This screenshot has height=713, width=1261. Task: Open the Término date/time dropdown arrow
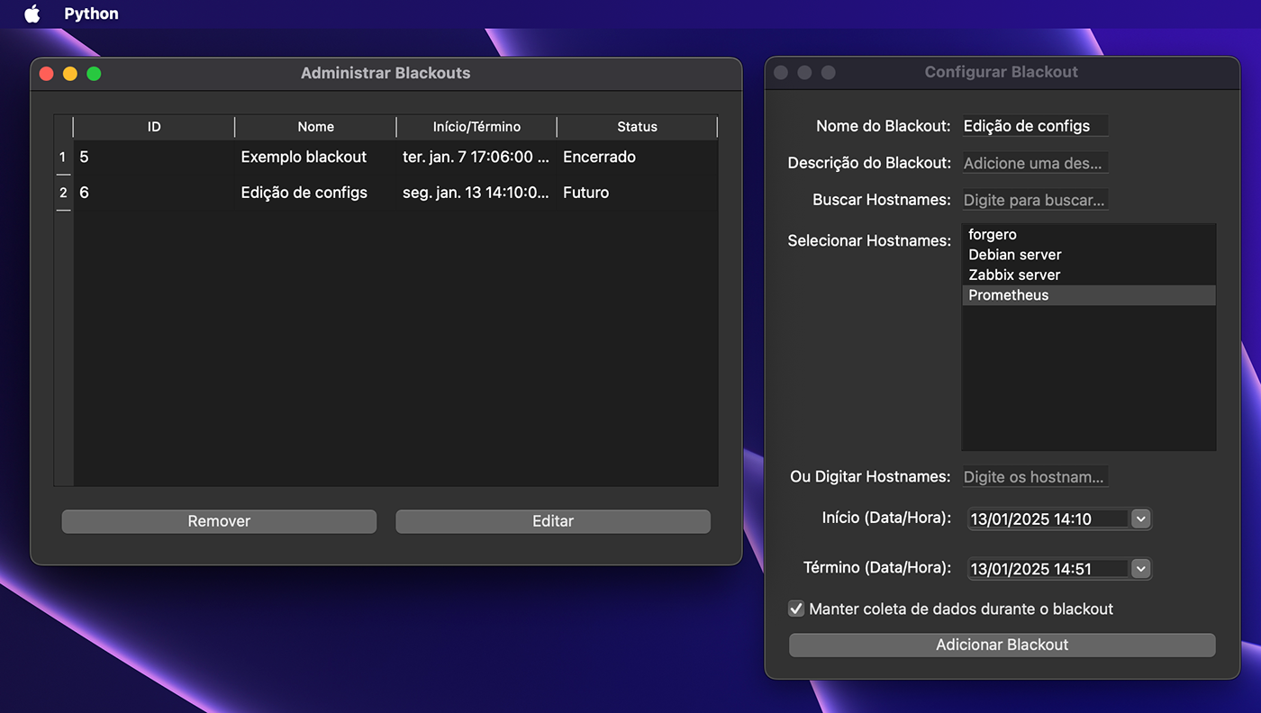point(1140,568)
